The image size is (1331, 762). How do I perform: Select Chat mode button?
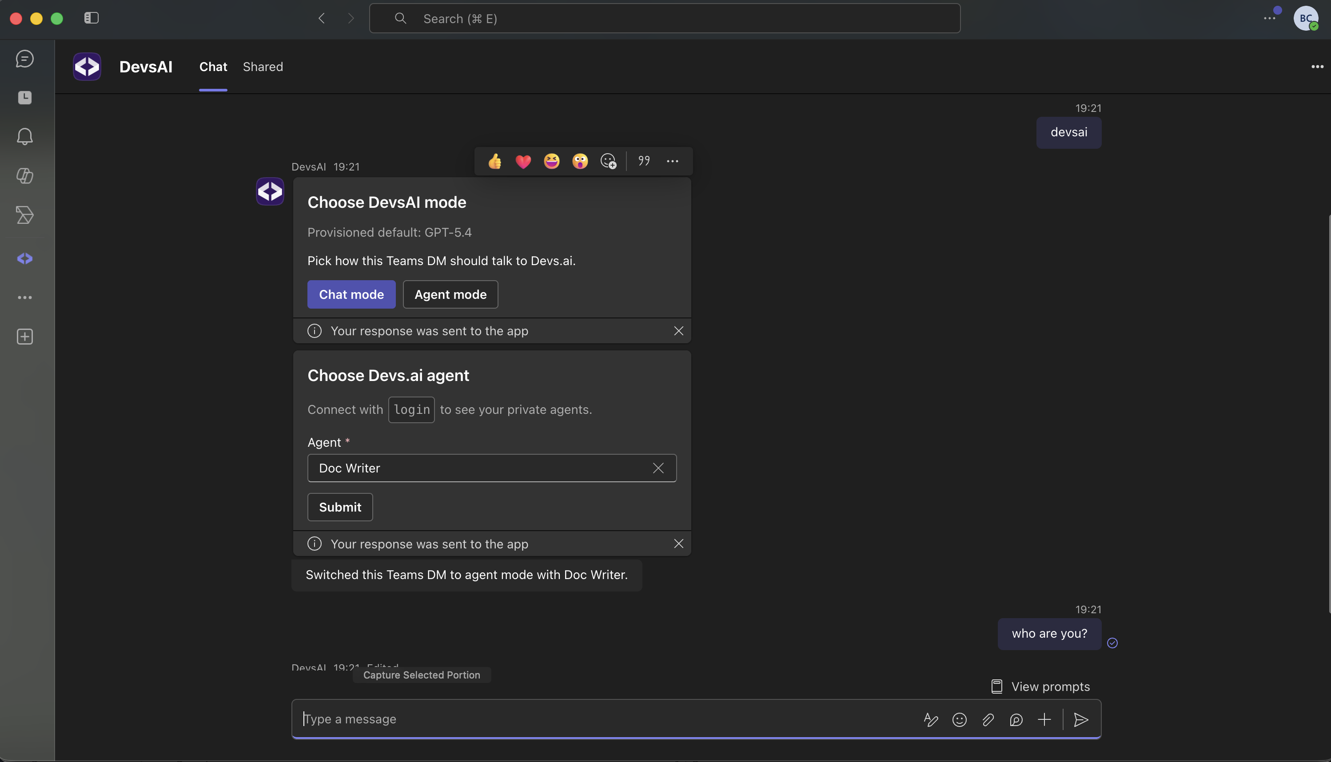[x=351, y=294]
